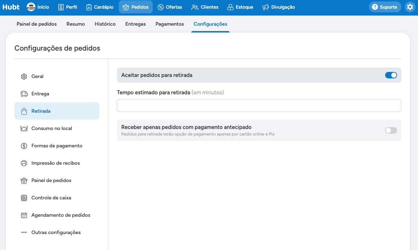Click the basket icon beside sidebar Painel de pedidos

click(24, 181)
